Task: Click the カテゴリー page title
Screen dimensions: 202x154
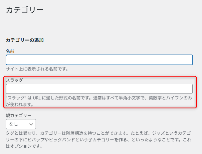Action: point(25,10)
